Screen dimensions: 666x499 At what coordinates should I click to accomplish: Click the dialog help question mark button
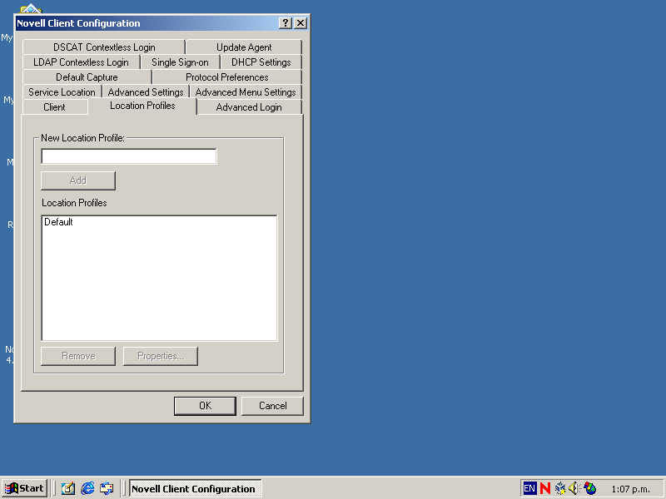point(286,23)
